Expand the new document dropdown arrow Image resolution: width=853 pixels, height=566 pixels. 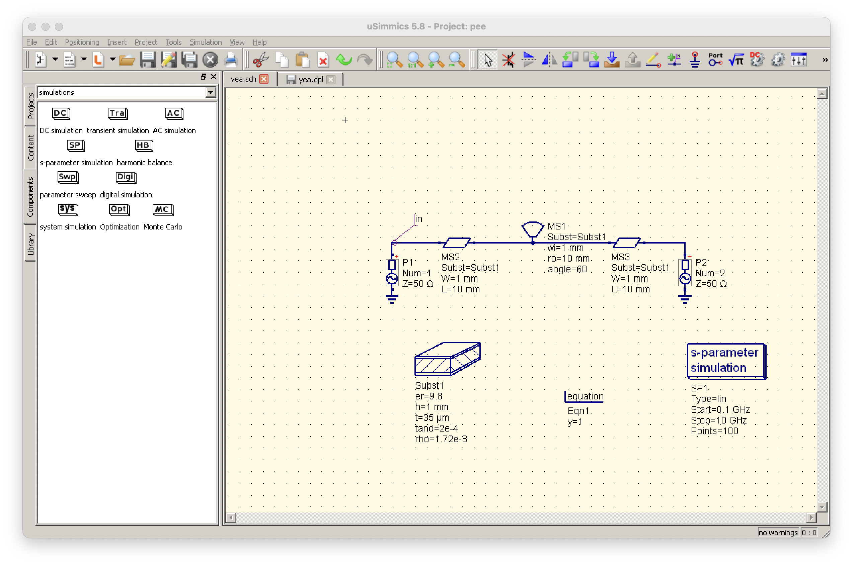tap(55, 59)
